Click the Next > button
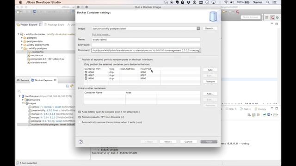Image resolution: width=296 pixels, height=166 pixels. click(168, 142)
